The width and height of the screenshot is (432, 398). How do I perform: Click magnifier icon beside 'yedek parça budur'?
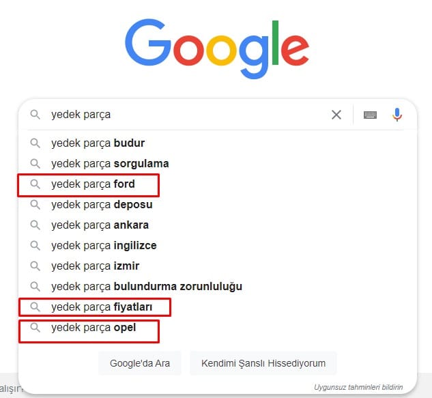35,143
